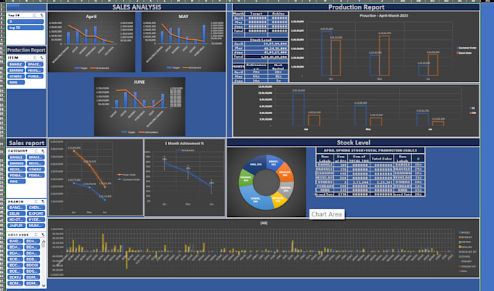
Task: Select 'top 50' in the Top 50 slicer
Action: [x=25, y=28]
